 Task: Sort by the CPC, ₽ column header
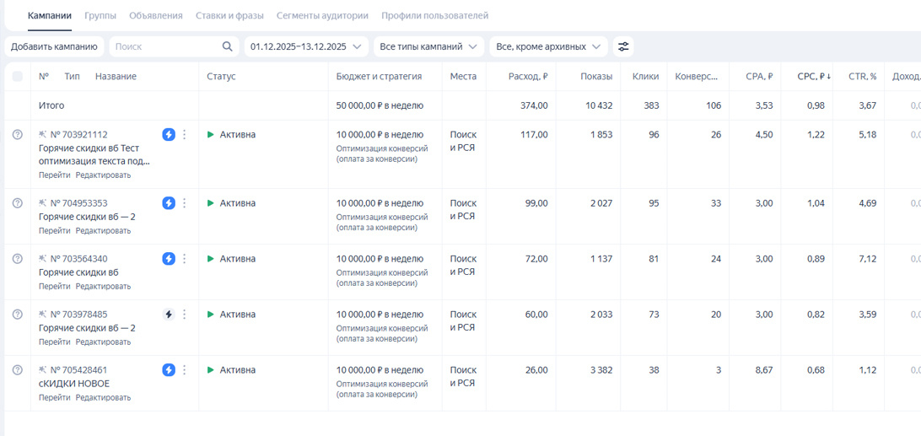(813, 77)
